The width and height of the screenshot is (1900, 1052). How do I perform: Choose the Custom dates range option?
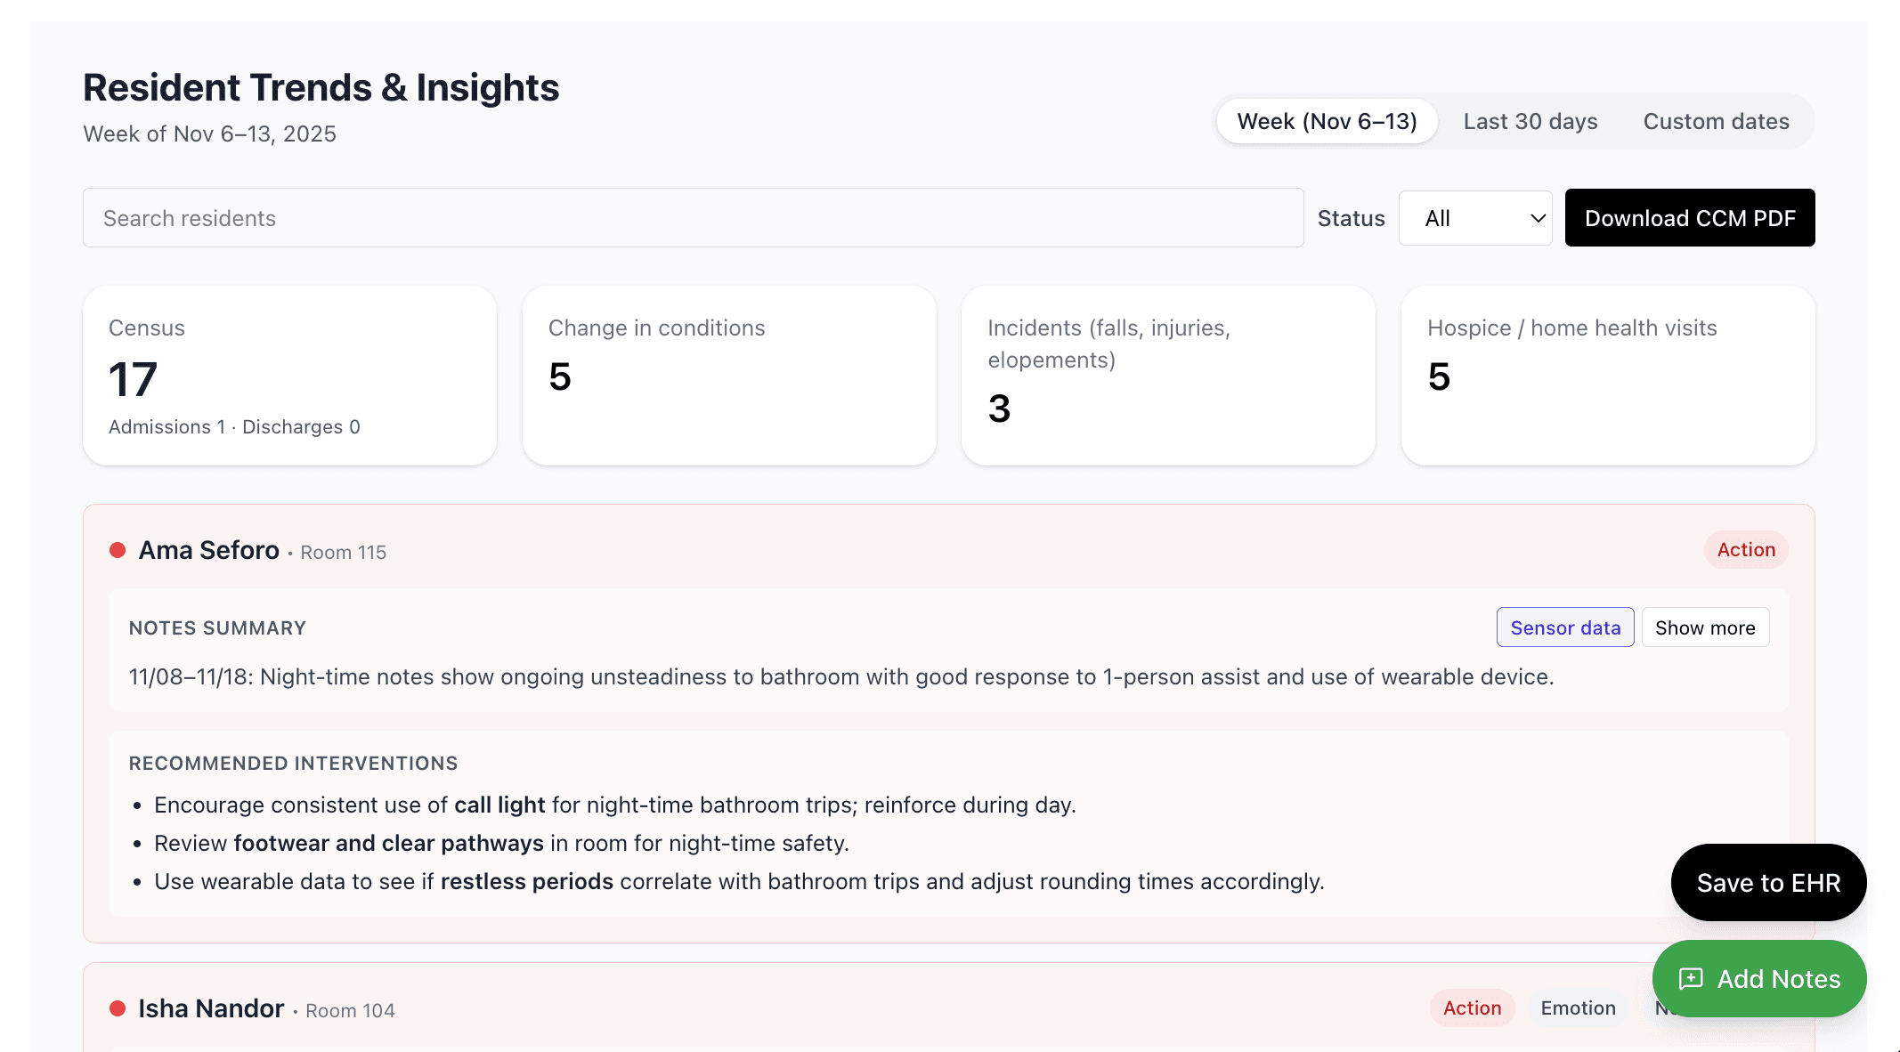click(1716, 121)
